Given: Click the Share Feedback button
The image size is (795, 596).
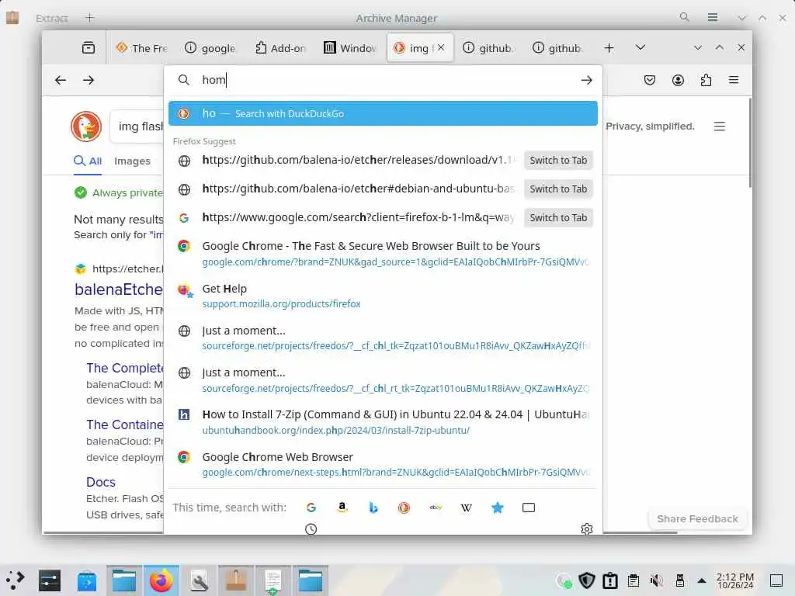Looking at the screenshot, I should pos(698,519).
